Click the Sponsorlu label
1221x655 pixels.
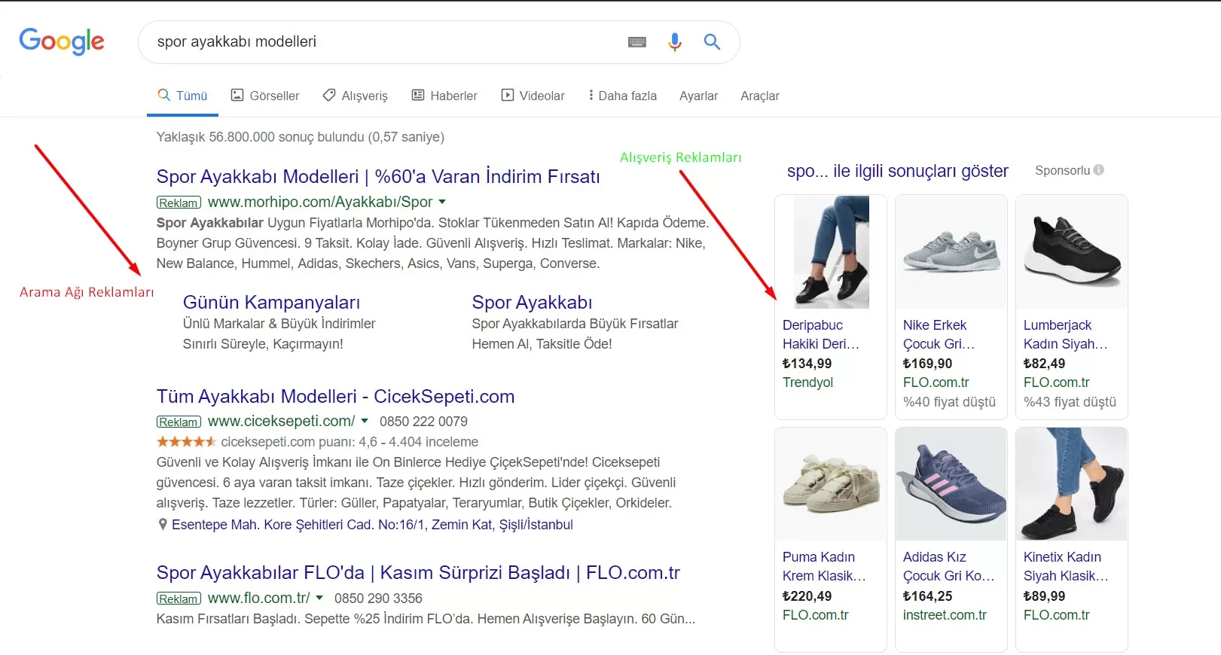click(1063, 170)
